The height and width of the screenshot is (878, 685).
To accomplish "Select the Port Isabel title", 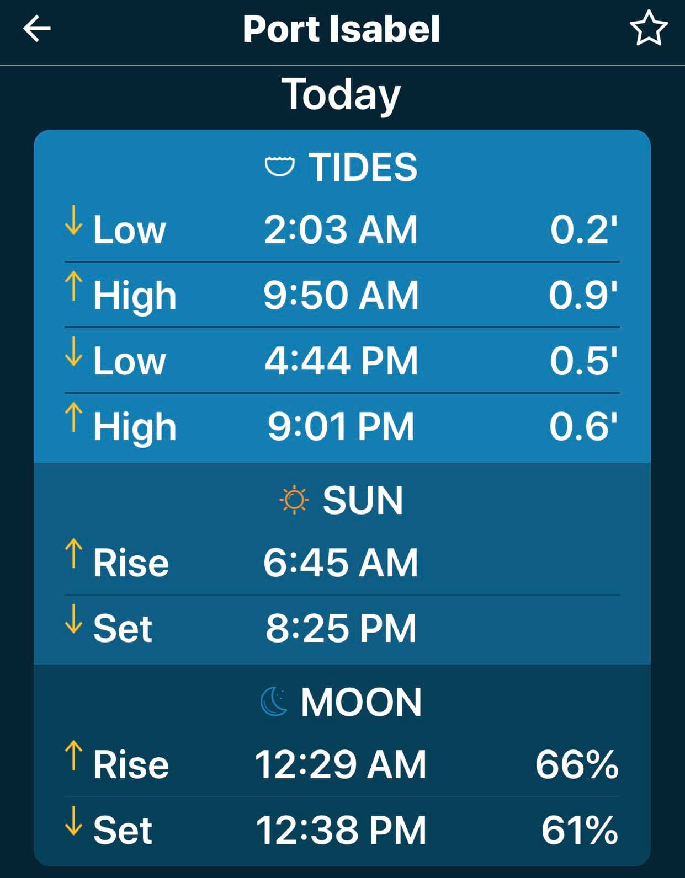I will click(x=342, y=29).
